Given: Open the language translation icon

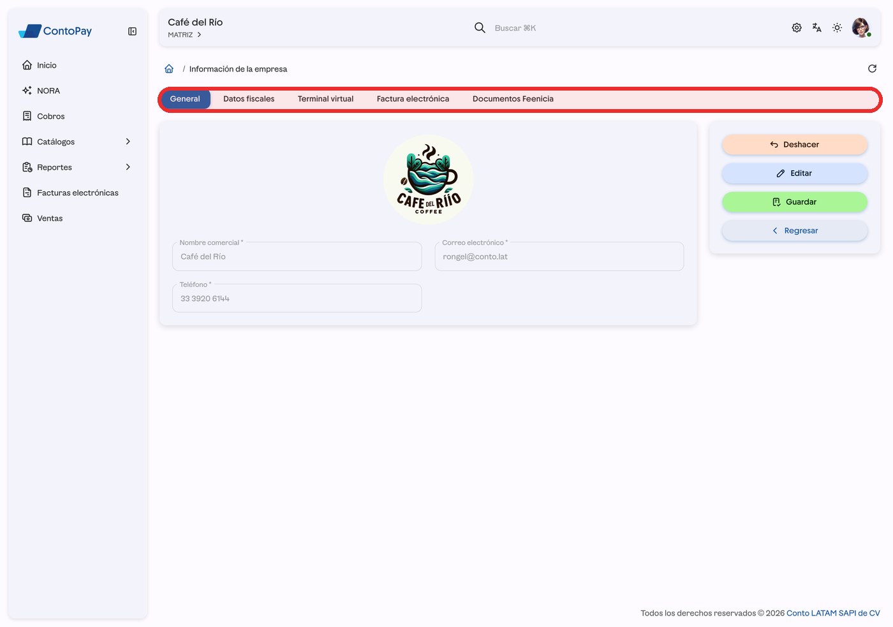Looking at the screenshot, I should [x=817, y=27].
